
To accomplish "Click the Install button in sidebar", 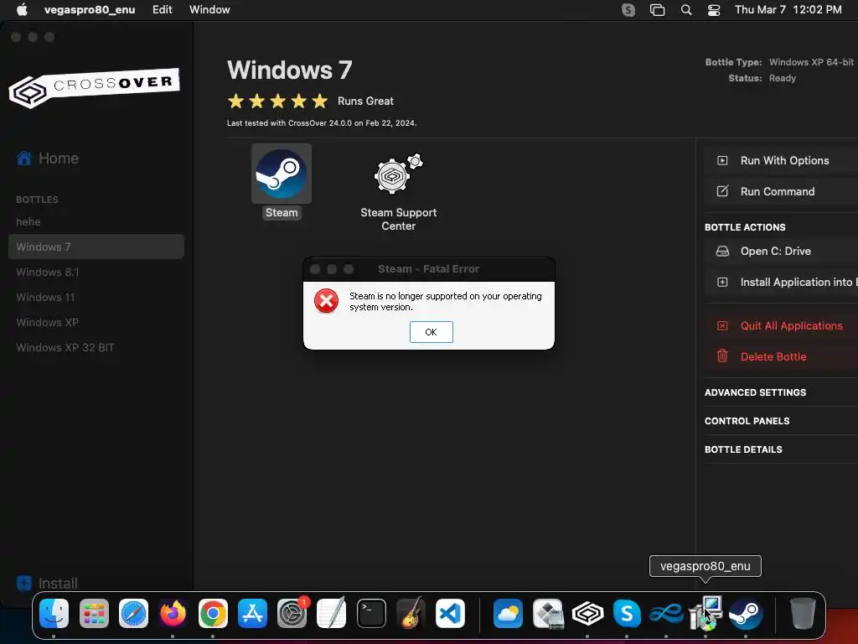I will tap(47, 584).
